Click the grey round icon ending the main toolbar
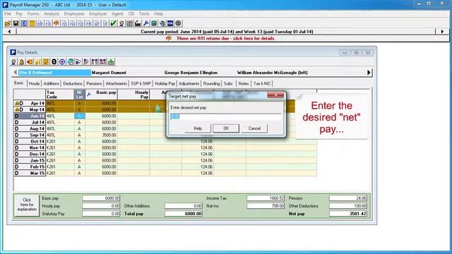This screenshot has width=452, height=254. click(x=178, y=23)
